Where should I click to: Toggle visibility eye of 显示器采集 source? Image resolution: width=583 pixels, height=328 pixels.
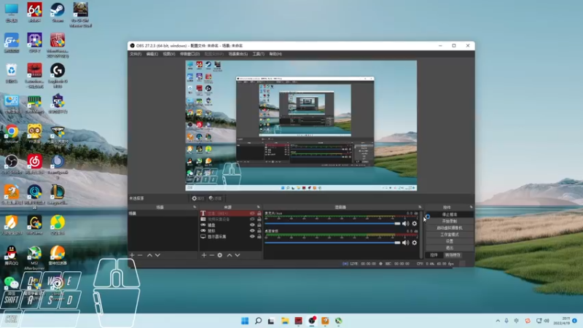pyautogui.click(x=252, y=237)
